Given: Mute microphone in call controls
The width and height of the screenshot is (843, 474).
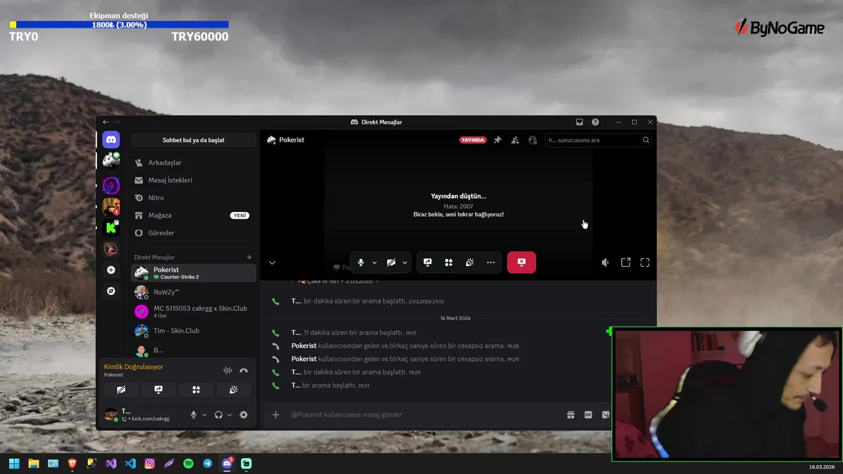Looking at the screenshot, I should point(360,263).
